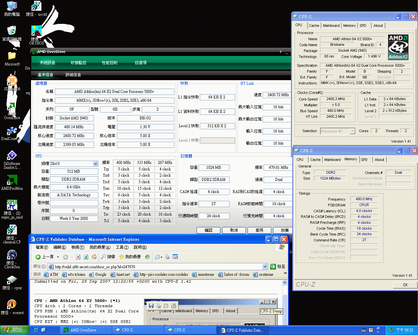Go to the IE Home page icon
Viewport: 418px width, 335px height.
[94, 257]
